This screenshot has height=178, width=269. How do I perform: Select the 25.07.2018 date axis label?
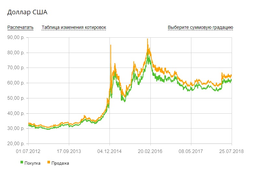pos(232,151)
